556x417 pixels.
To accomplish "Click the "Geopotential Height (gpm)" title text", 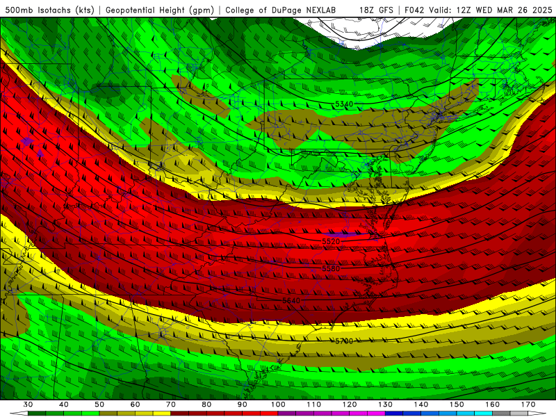I will tap(160, 10).
